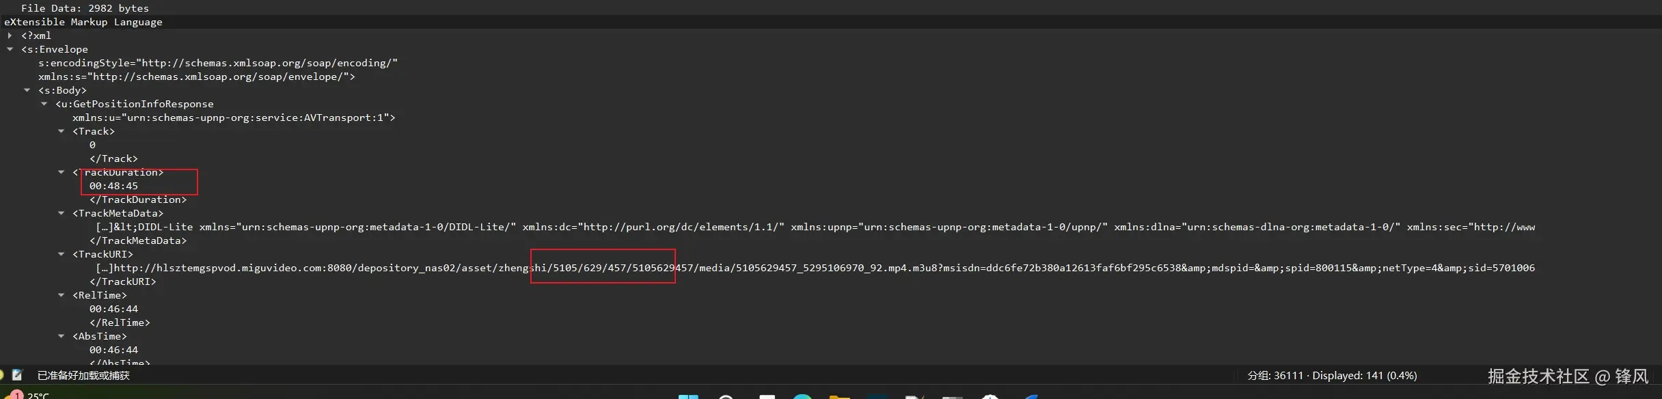
Task: Select the </Track> closing tag row
Action: click(x=113, y=159)
